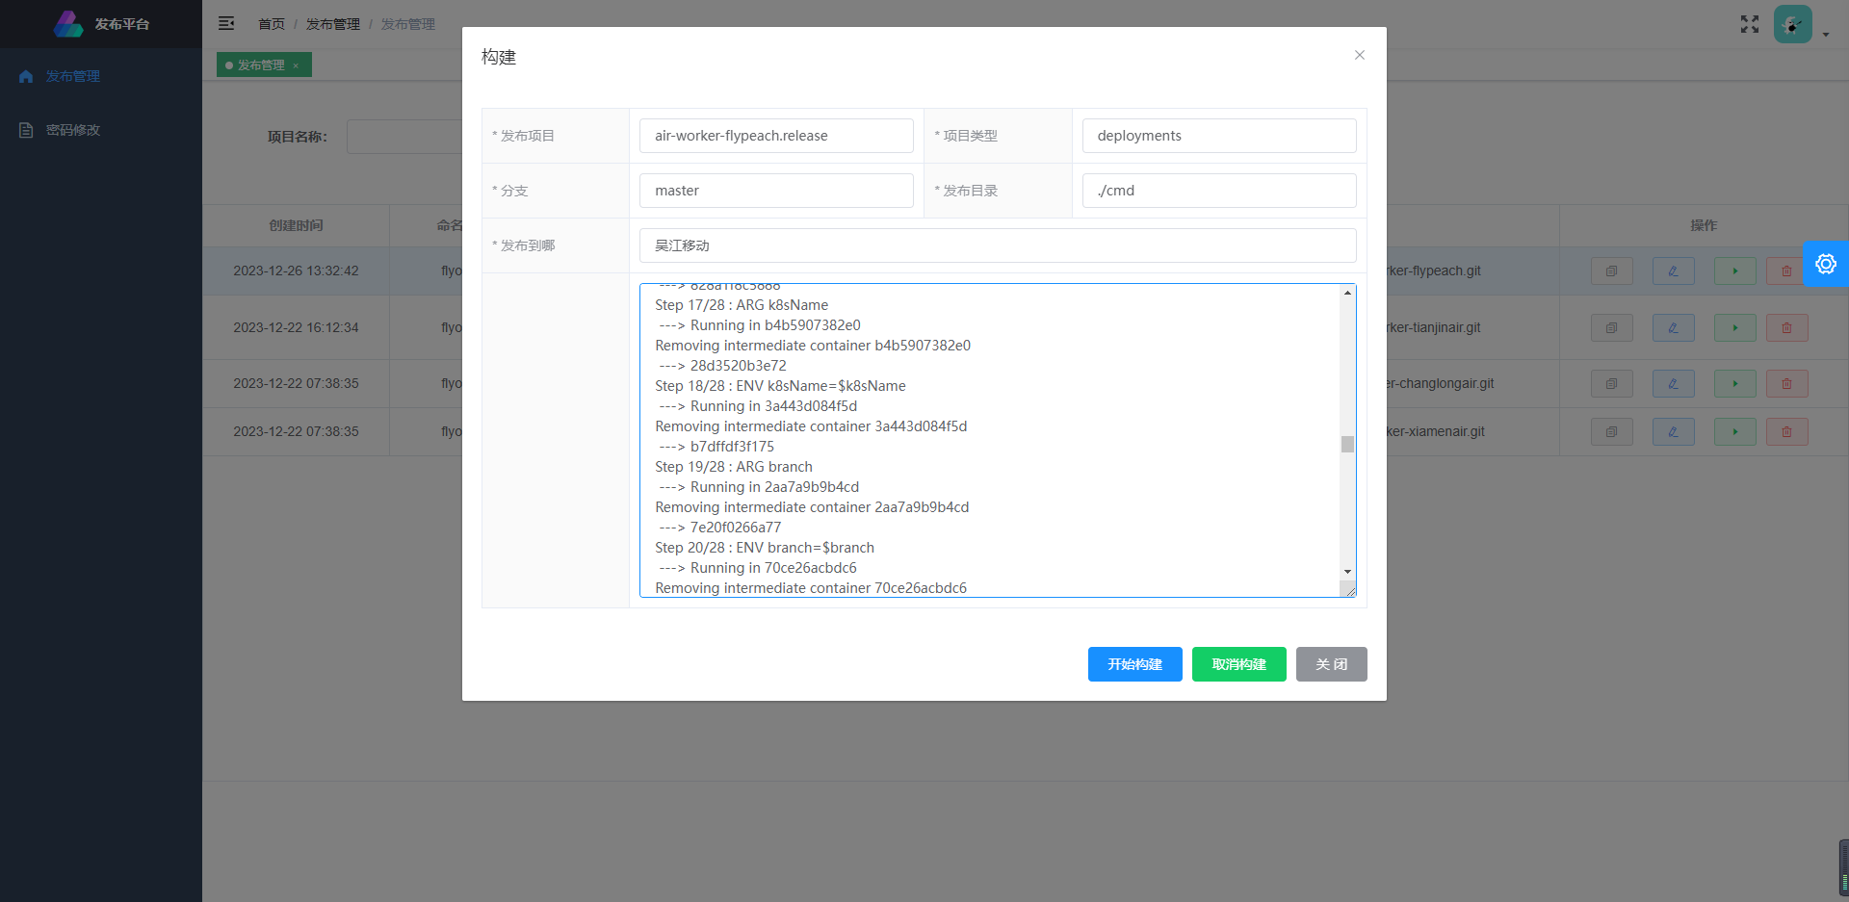Click the first 发布管理 breadcrumb link
The width and height of the screenshot is (1849, 902).
coord(333,24)
